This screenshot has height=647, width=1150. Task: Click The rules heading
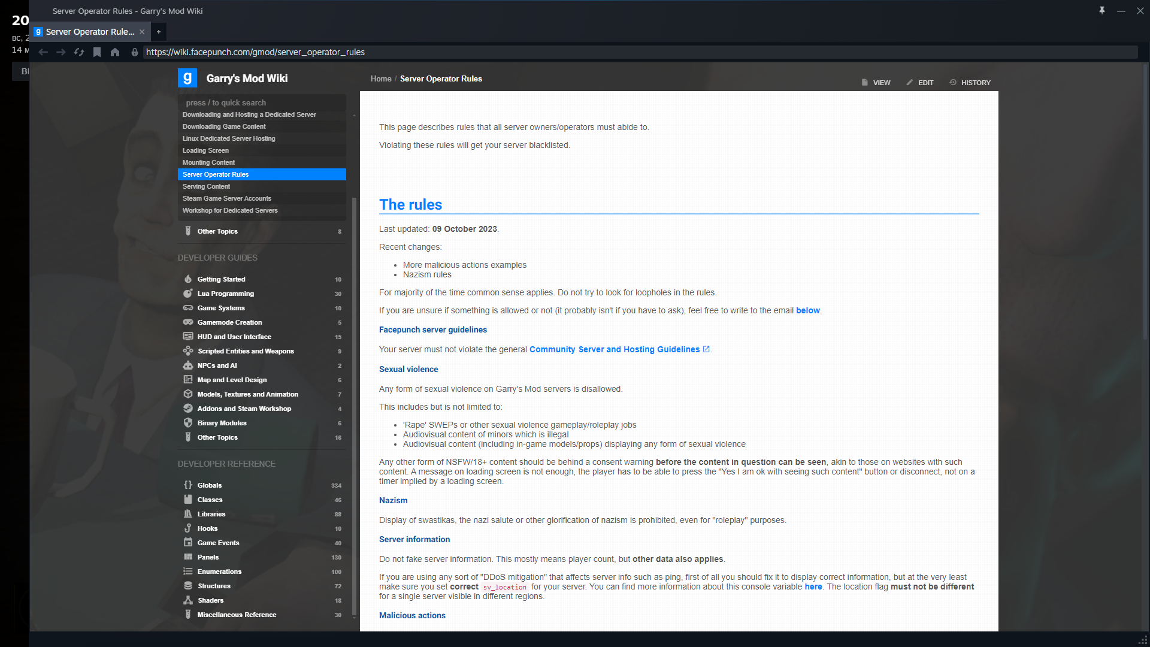(410, 204)
